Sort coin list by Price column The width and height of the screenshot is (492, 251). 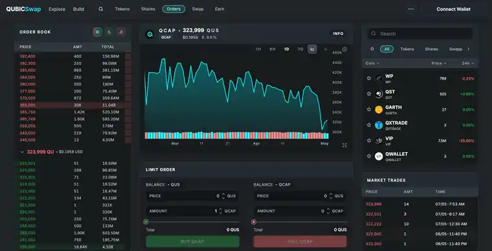(439, 63)
